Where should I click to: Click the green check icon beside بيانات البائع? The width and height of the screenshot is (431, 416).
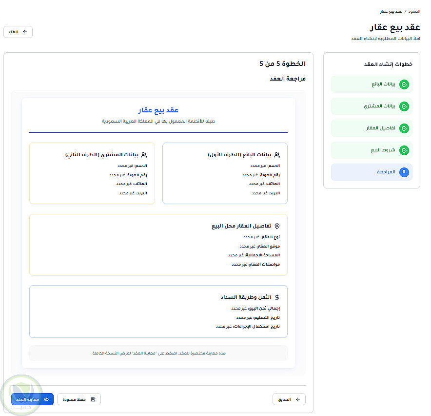coord(404,84)
